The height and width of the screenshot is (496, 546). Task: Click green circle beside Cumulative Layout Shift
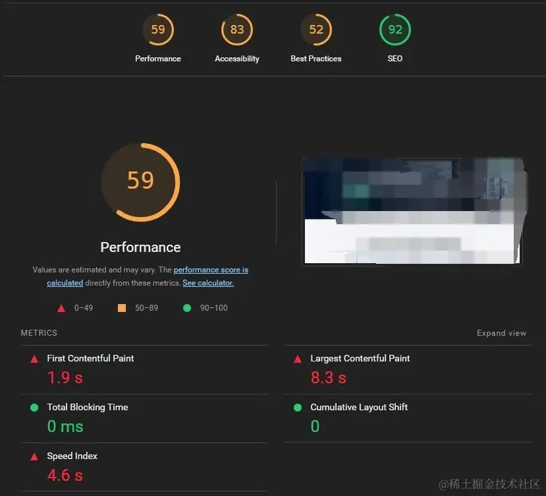(x=298, y=408)
